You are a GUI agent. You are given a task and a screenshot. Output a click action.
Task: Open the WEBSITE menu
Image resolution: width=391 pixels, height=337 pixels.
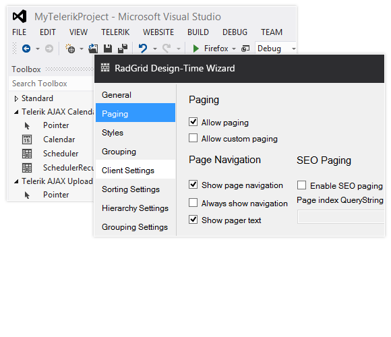coord(158,32)
